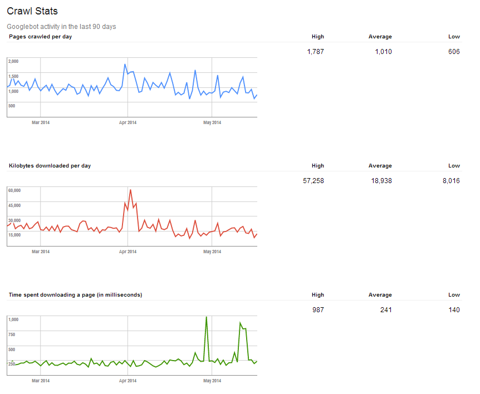Click the blue peak in pages crawled chart
Viewport: 480px width, 394px height.
pos(125,64)
